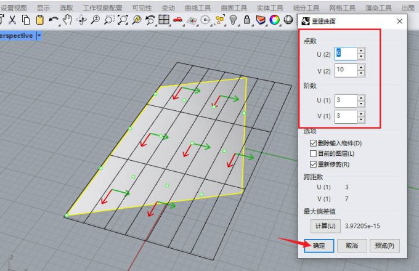Decrease 点数 V with down spinner

[361, 73]
